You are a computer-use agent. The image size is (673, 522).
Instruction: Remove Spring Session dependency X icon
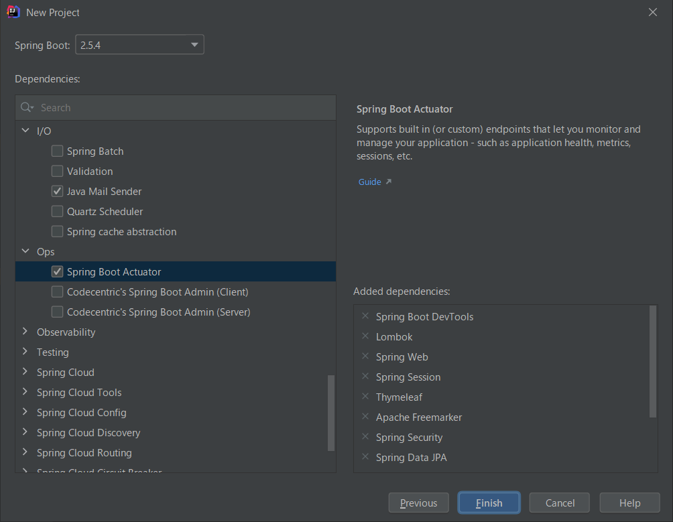365,377
